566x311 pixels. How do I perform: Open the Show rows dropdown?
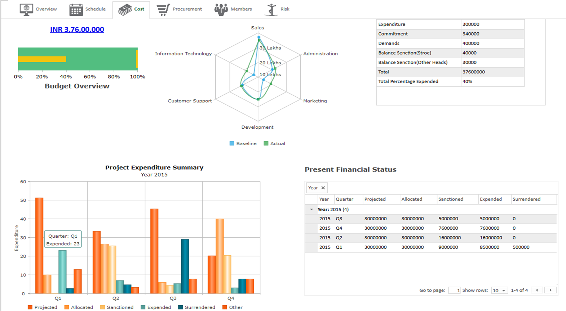point(500,291)
